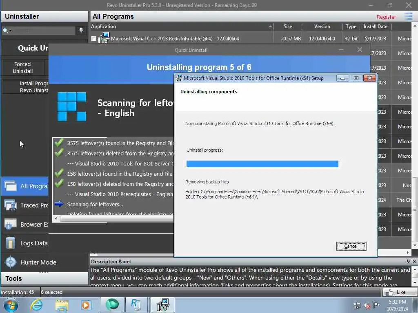The image size is (418, 313).
Task: Click the down-arrow button beside search field
Action: pyautogui.click(x=81, y=30)
